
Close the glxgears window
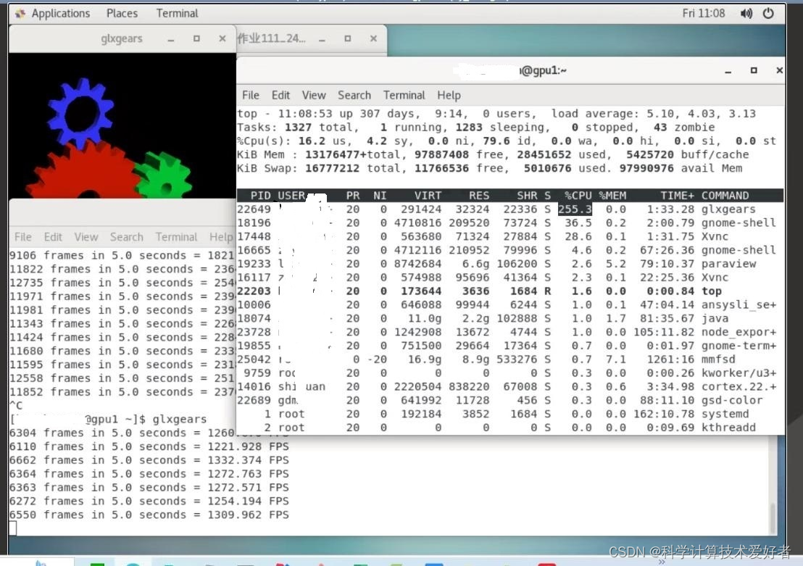coord(222,38)
